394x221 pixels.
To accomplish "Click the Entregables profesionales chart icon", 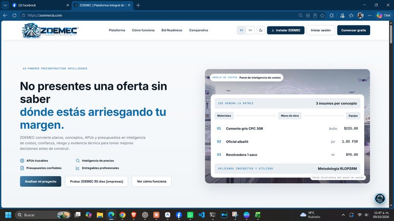I will coord(78,168).
